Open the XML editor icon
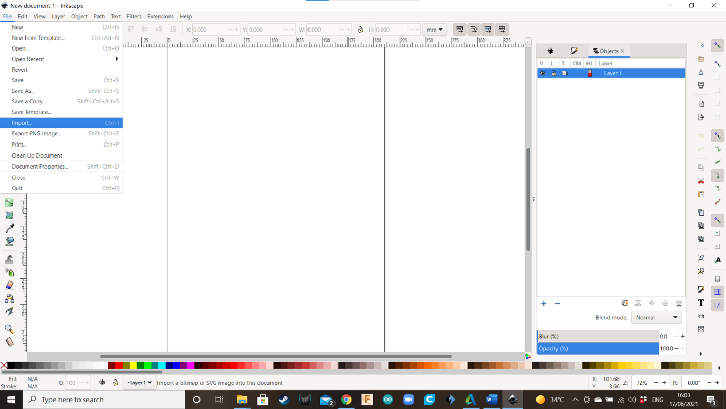 point(701,329)
